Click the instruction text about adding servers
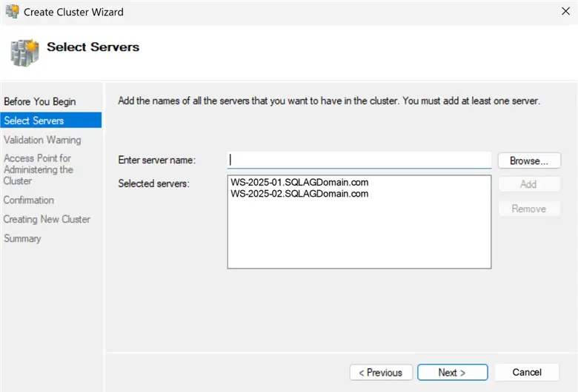Image resolution: width=578 pixels, height=392 pixels. point(329,101)
